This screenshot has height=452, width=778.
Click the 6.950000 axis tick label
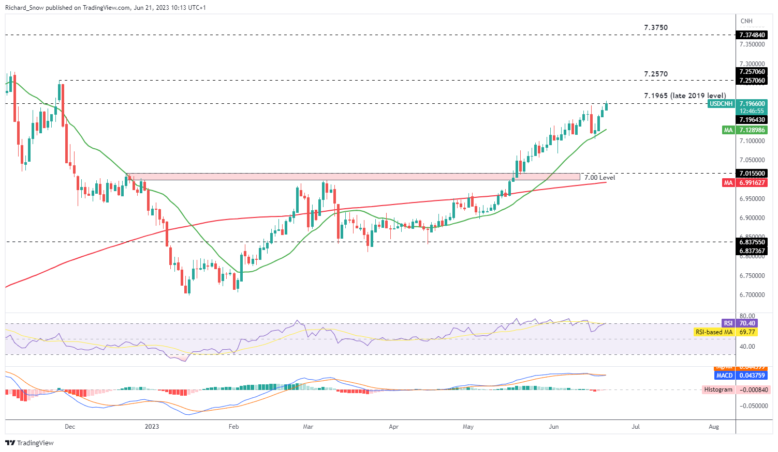(x=752, y=199)
